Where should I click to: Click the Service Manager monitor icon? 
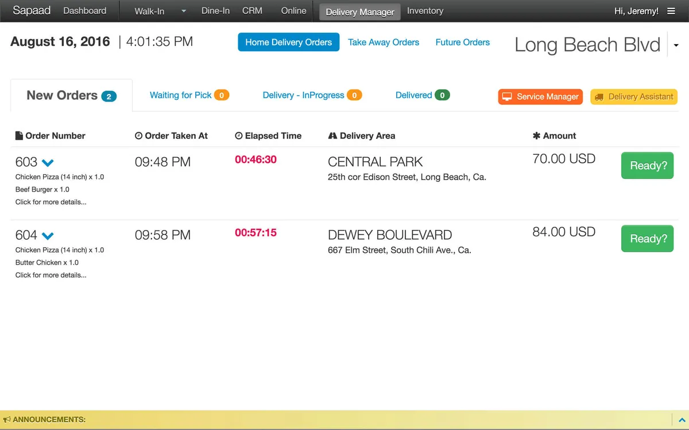(x=507, y=97)
